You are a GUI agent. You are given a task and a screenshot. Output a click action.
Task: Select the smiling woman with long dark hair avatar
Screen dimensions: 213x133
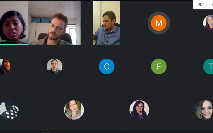click(x=139, y=110)
